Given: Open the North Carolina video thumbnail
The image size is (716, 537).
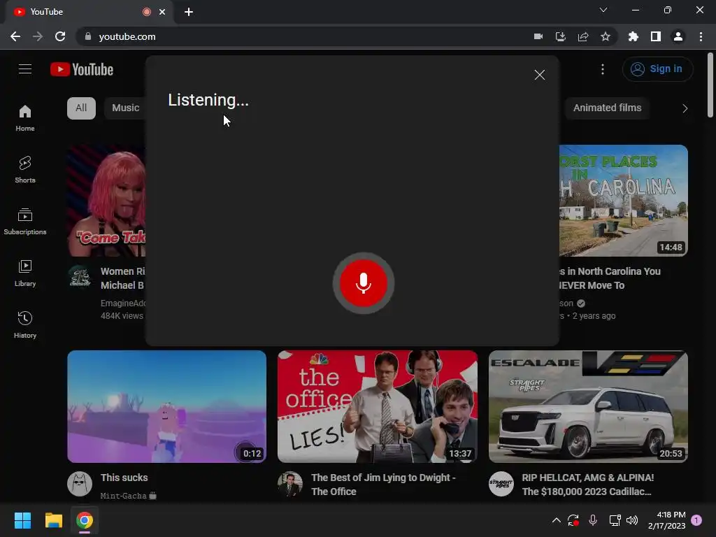Looking at the screenshot, I should tap(623, 201).
